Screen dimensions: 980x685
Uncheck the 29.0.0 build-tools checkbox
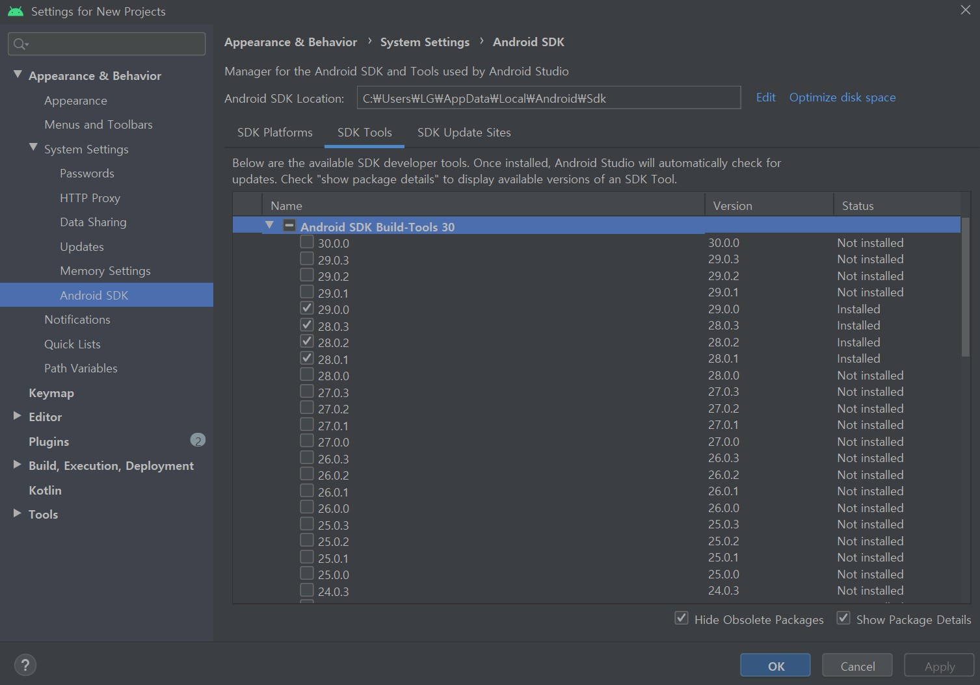pos(307,308)
